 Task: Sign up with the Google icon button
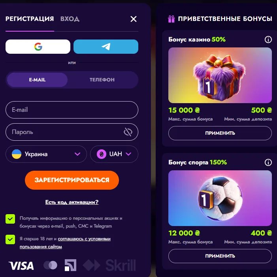[x=38, y=47]
